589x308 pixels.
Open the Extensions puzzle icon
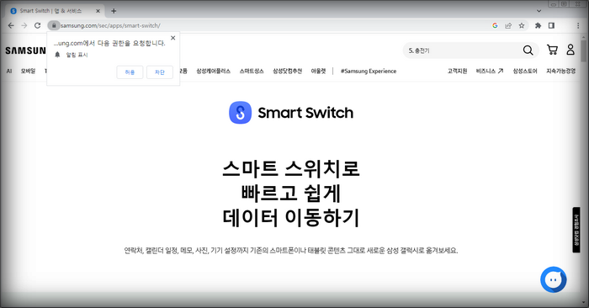tap(538, 25)
